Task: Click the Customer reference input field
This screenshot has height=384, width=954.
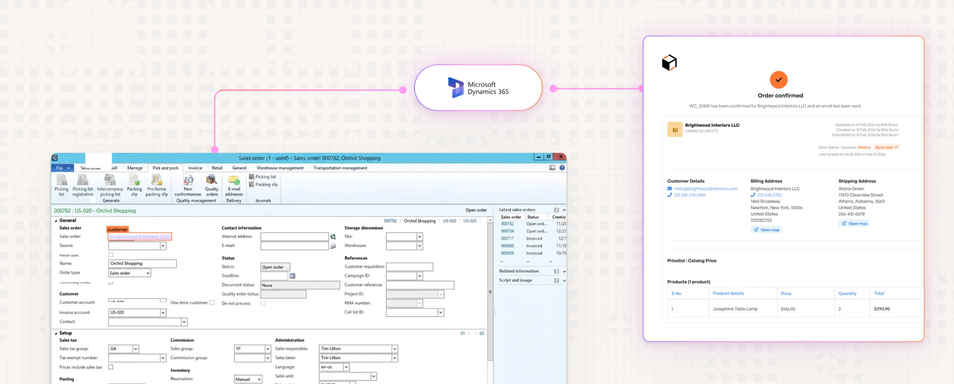Action: pos(420,285)
